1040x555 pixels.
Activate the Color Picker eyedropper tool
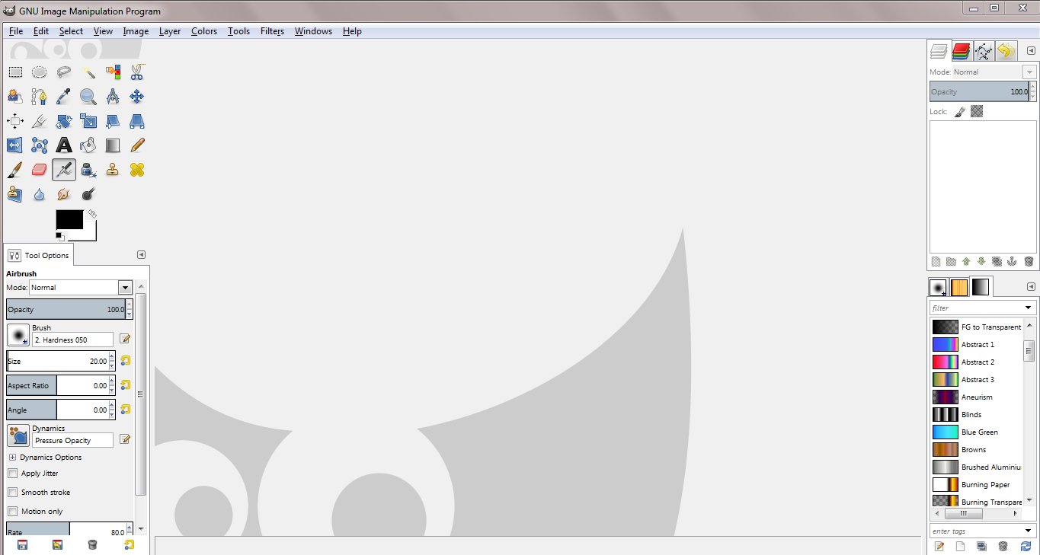click(64, 97)
